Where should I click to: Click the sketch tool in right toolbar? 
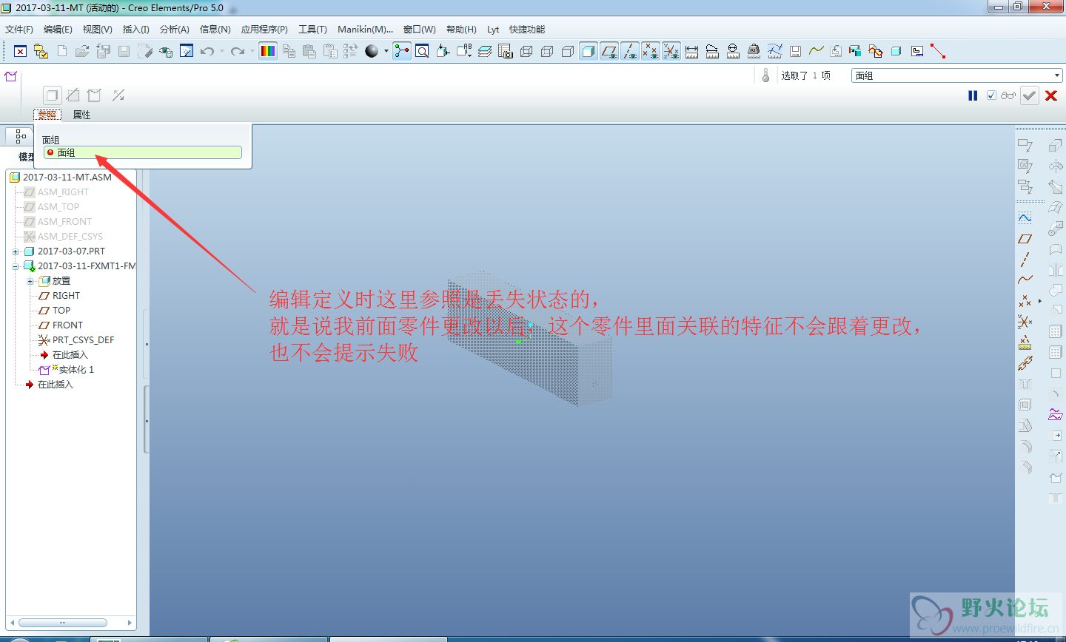[1025, 217]
